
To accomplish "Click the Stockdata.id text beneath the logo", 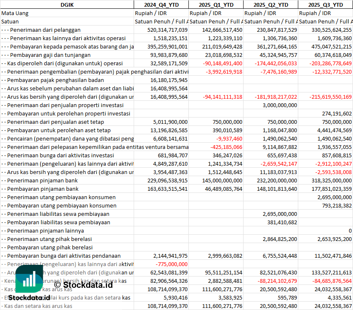I will (x=29, y=298).
